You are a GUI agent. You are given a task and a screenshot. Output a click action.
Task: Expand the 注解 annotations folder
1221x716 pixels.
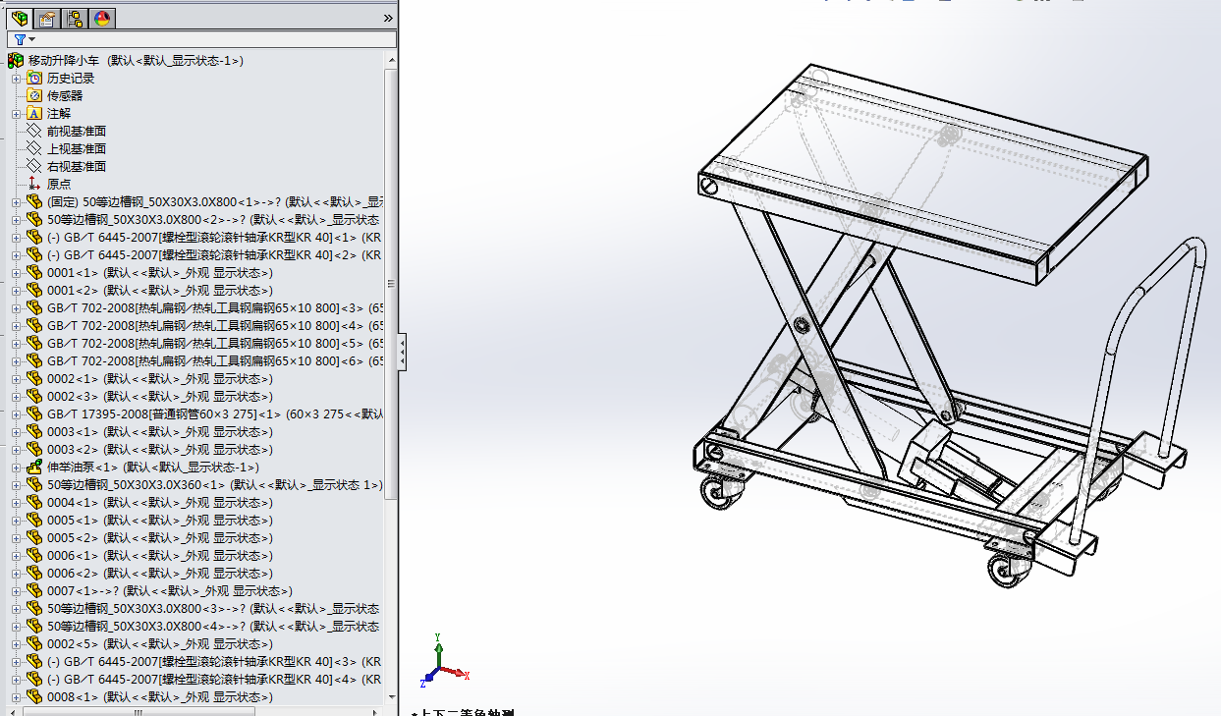coord(16,114)
